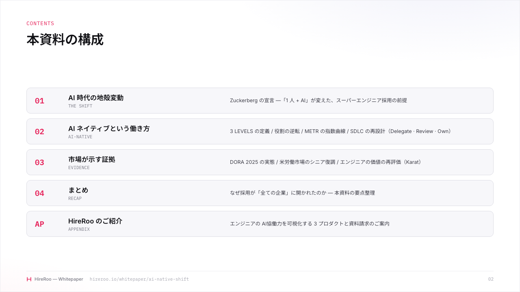Click the Zuckerberg の宣言 description text
The image size is (520, 292).
[x=318, y=101]
